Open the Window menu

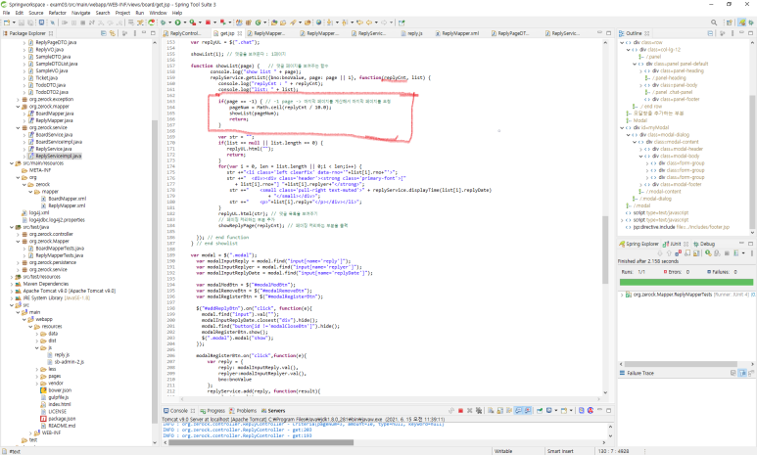coord(158,13)
